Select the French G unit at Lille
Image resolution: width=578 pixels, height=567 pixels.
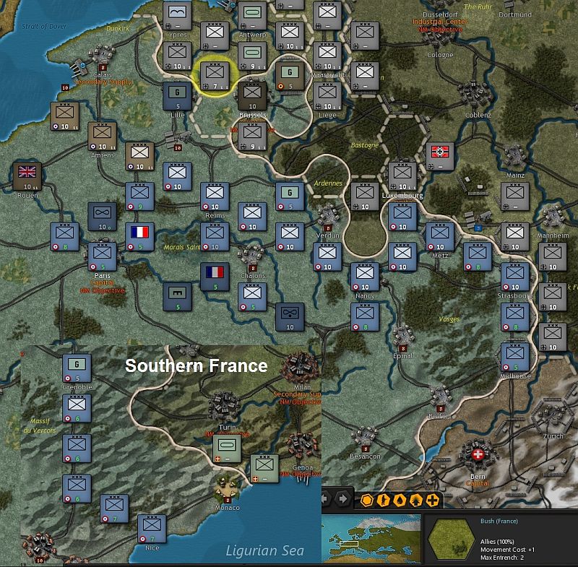[x=177, y=96]
